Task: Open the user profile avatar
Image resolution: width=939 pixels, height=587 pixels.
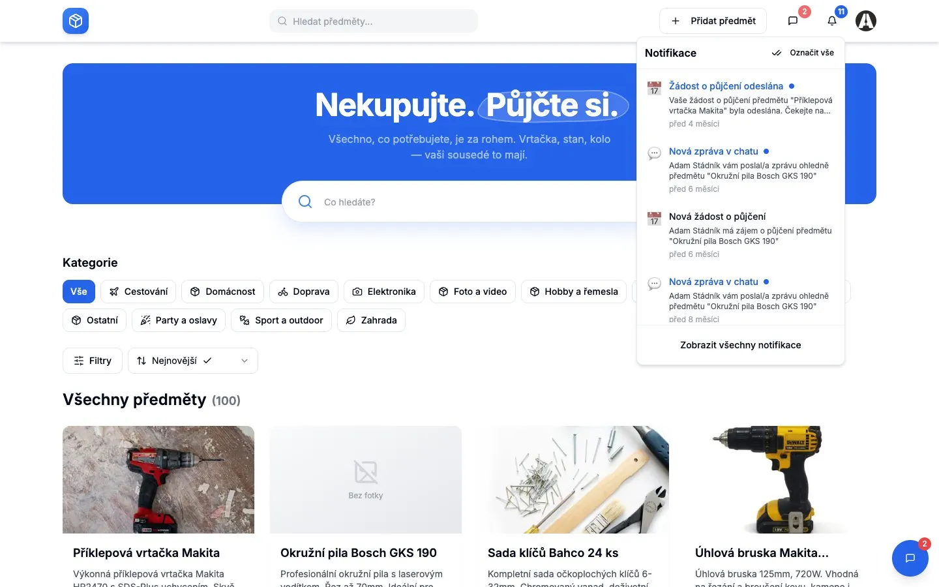Action: [866, 21]
